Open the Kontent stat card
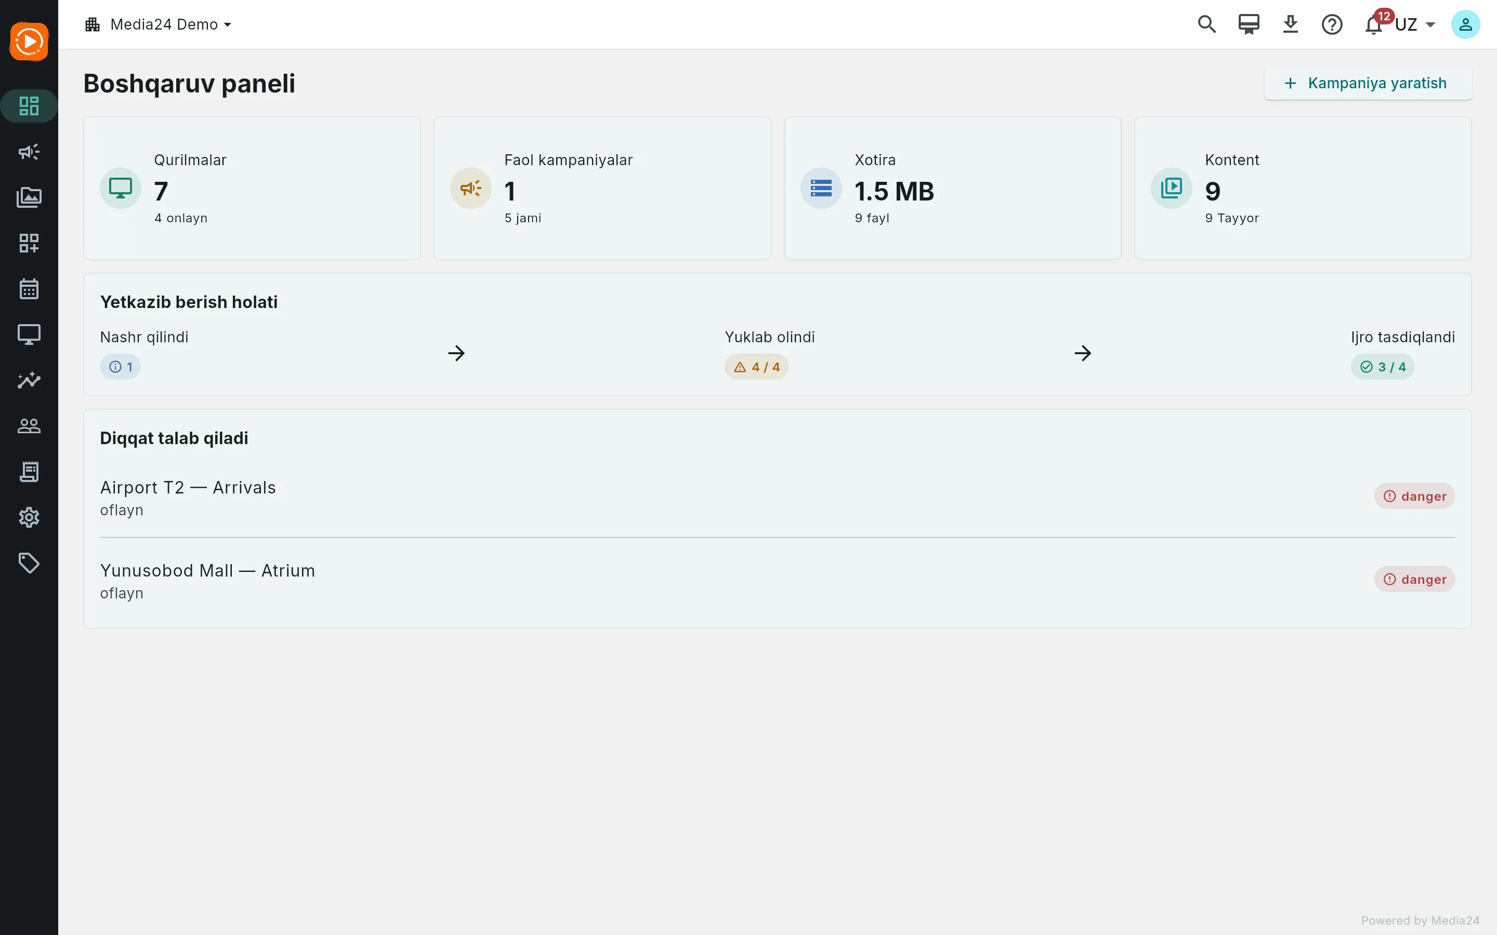The width and height of the screenshot is (1497, 935). point(1302,188)
